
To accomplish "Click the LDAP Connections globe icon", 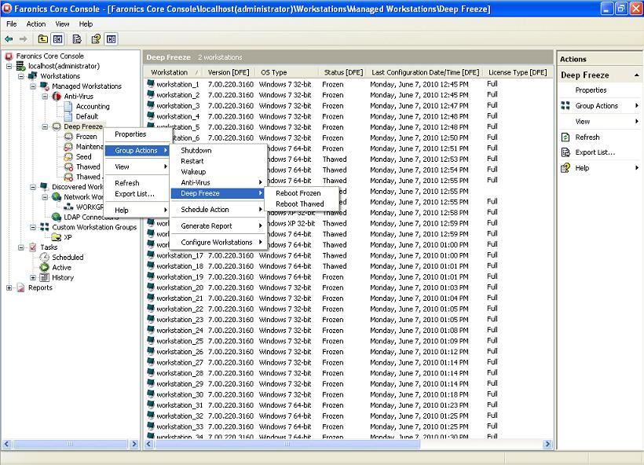I will click(57, 217).
